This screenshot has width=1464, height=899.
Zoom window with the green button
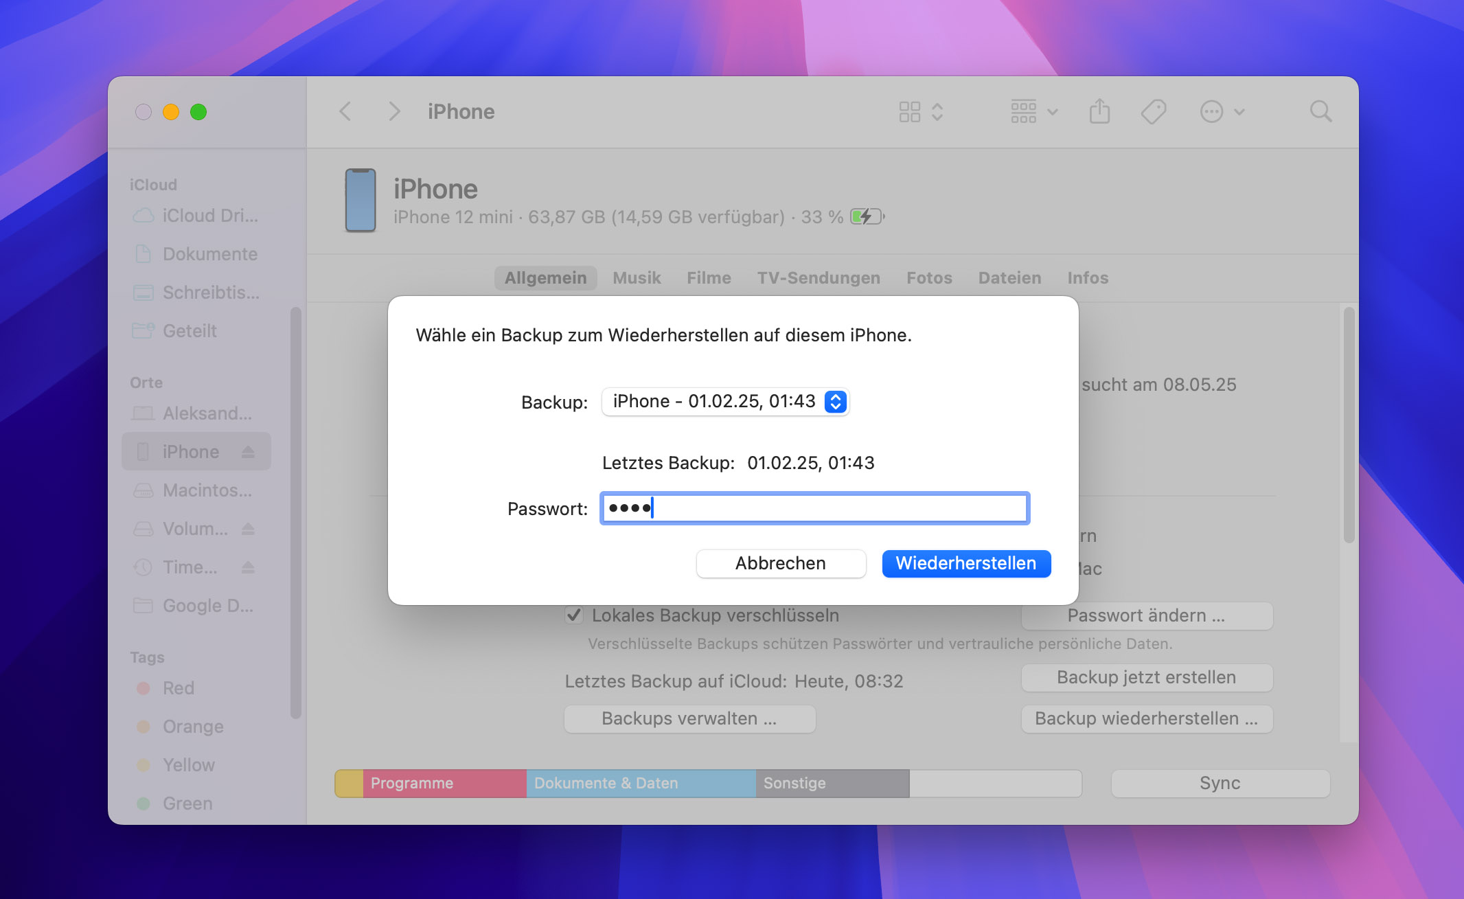coord(198,112)
